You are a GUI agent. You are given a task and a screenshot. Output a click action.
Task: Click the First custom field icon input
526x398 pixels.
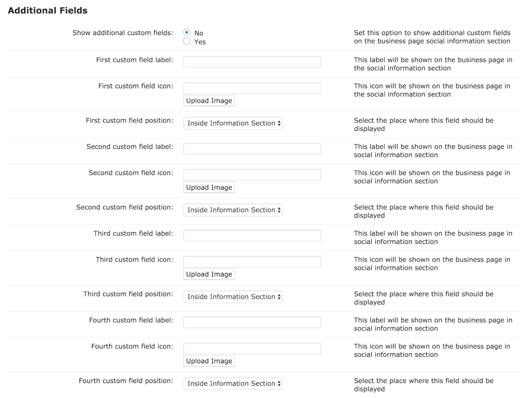(x=252, y=88)
